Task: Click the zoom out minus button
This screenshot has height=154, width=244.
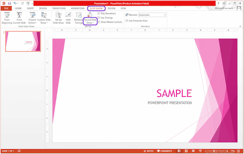Action: coord(205,151)
